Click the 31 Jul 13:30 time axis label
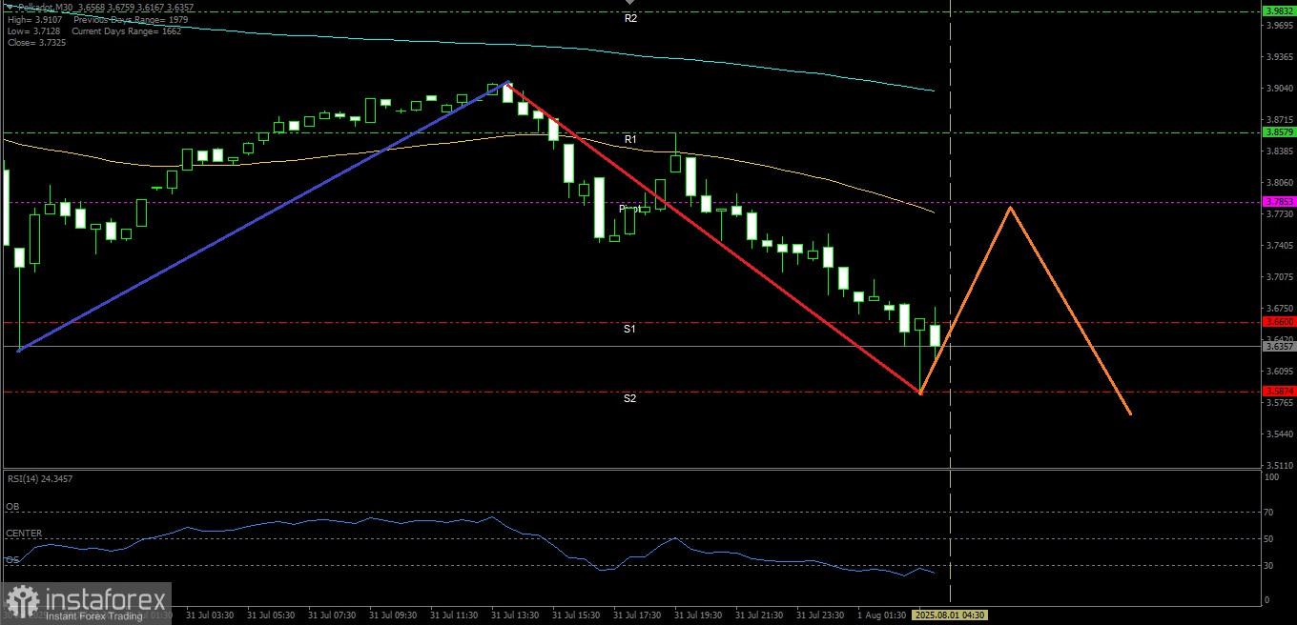This screenshot has width=1297, height=625. pos(514,615)
